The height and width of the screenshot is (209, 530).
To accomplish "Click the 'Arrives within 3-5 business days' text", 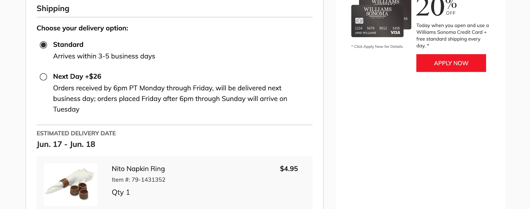I will [104, 56].
